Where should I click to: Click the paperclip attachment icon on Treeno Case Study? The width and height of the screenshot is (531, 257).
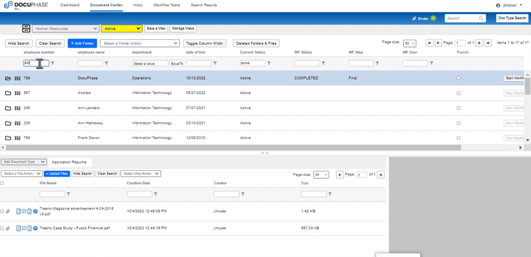click(8, 228)
